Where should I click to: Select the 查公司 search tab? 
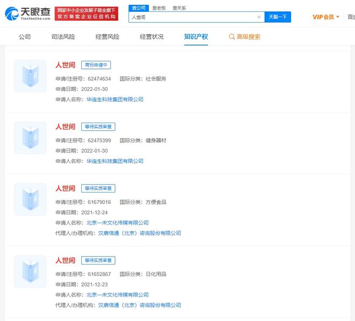(x=139, y=8)
